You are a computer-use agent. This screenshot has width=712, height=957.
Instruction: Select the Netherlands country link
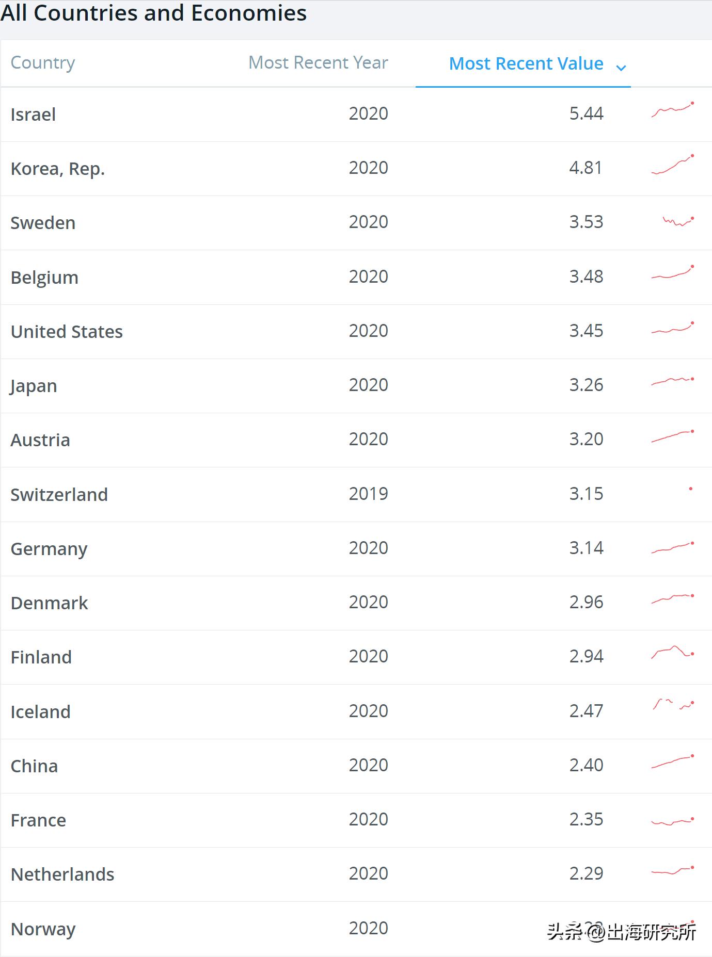[x=62, y=874]
